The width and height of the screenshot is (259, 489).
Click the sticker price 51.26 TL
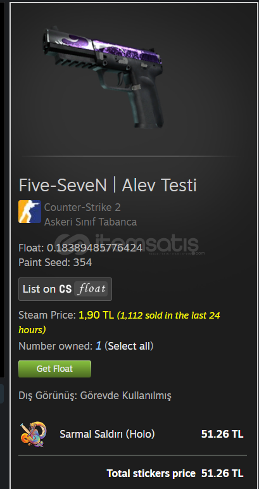point(222,434)
